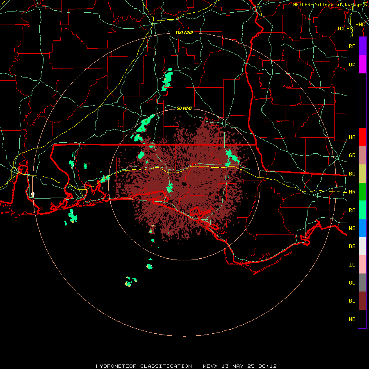Image resolution: width=369 pixels, height=369 pixels.
Task: Click the WS legend label
Action: point(352,228)
